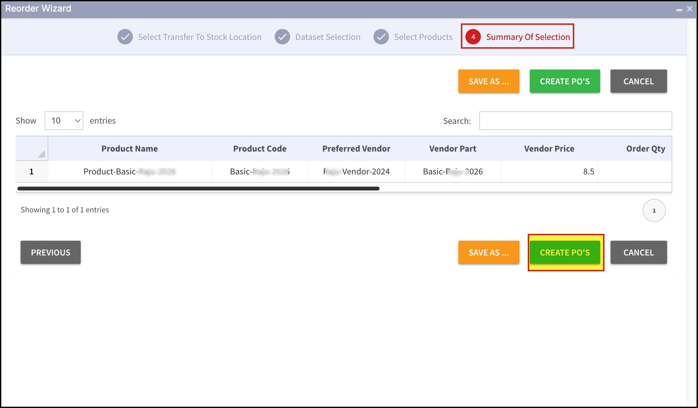Viewport: 698px width, 408px height.
Task: Click the horizontal table scrollbar
Action: 198,189
